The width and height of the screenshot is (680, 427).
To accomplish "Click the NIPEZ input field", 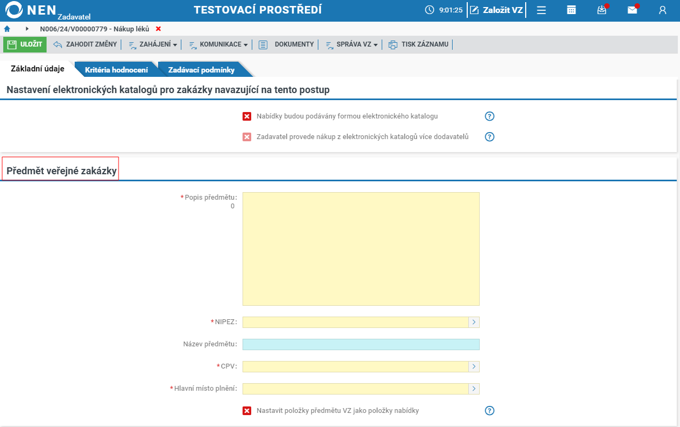I will [355, 322].
